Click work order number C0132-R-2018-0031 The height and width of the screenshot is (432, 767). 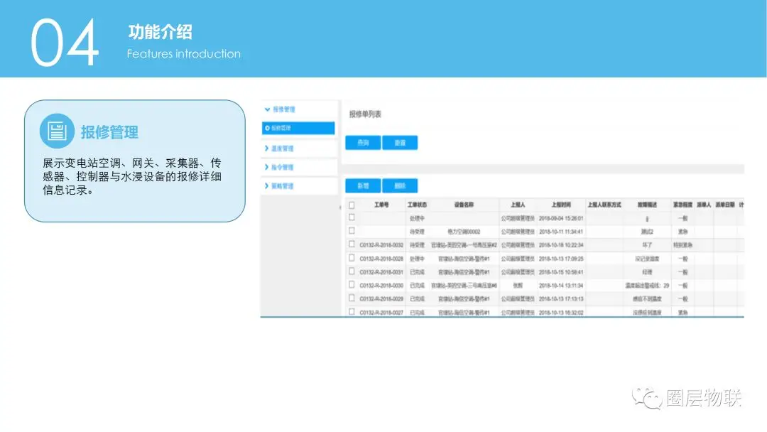point(381,272)
